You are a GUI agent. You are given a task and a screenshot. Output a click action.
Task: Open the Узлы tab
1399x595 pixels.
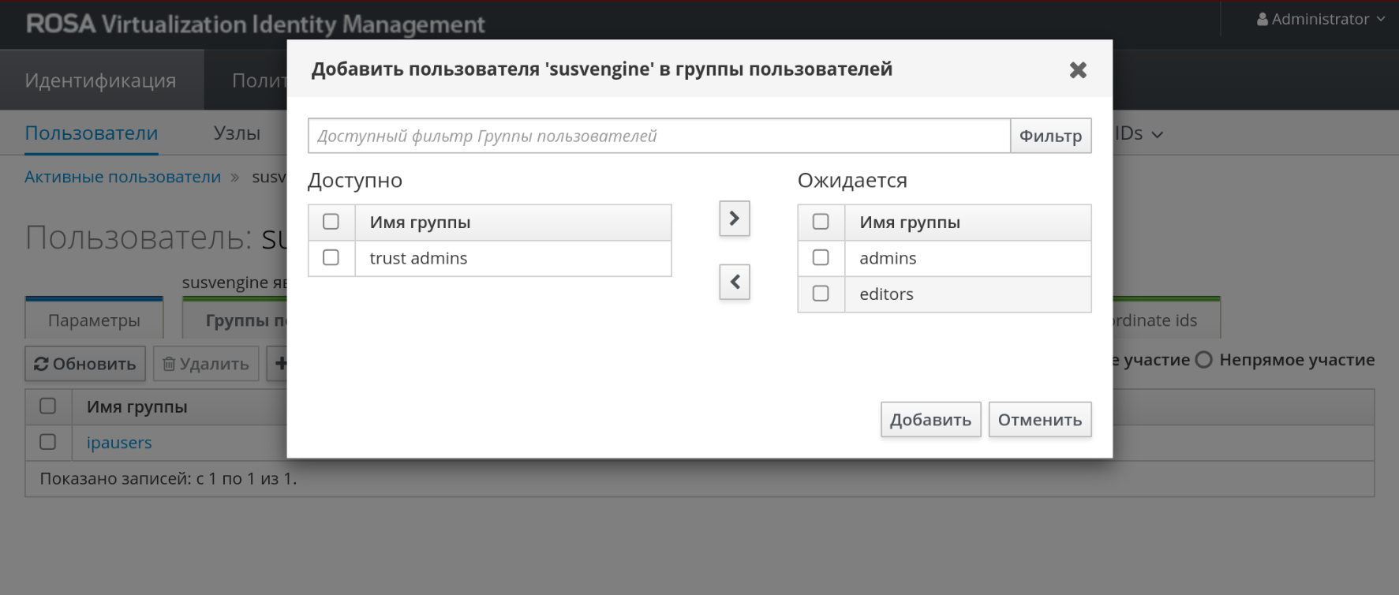coord(237,133)
